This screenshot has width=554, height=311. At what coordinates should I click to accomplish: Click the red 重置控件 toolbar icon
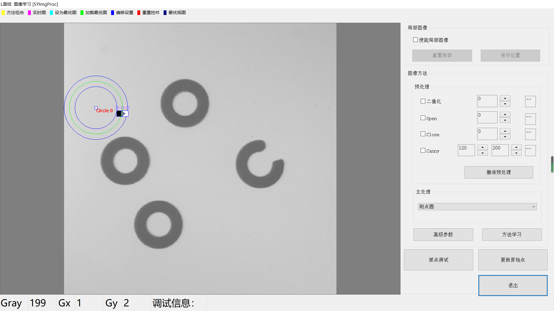[x=139, y=13]
